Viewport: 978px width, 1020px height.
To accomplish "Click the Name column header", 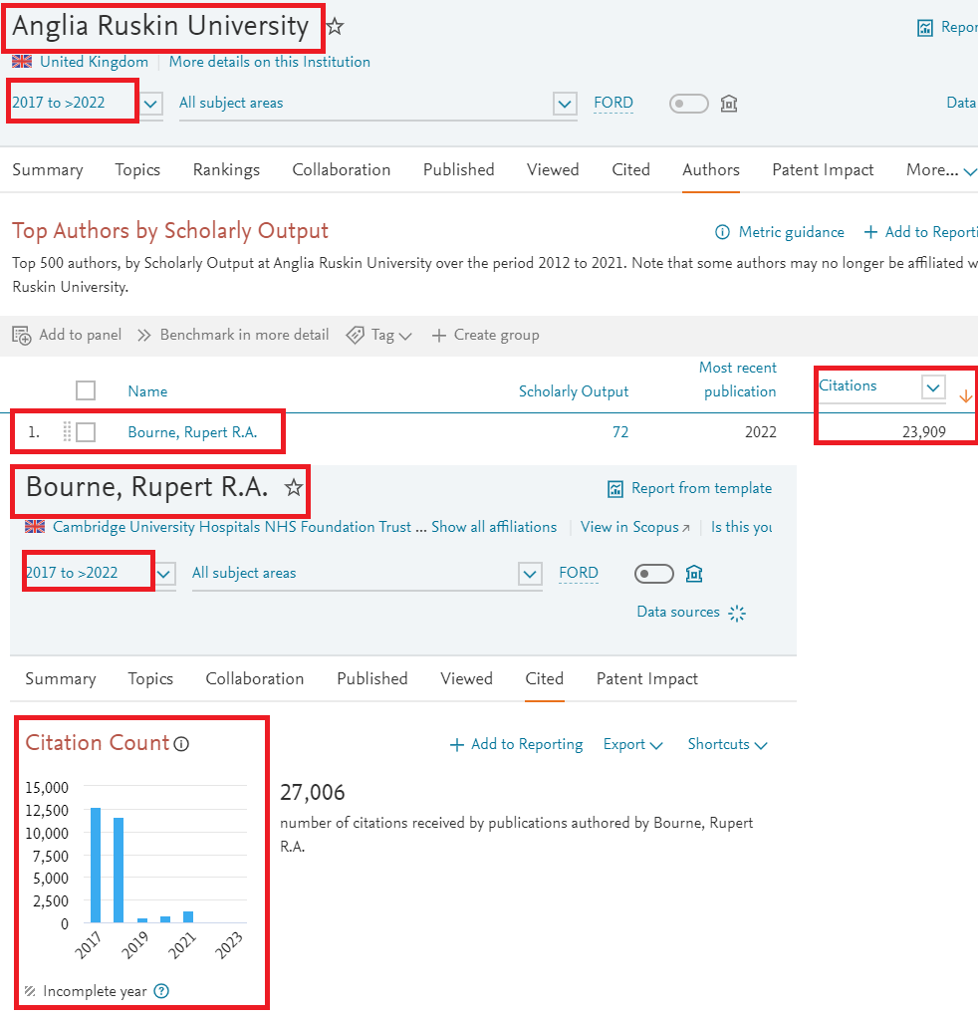I will pyautogui.click(x=147, y=391).
